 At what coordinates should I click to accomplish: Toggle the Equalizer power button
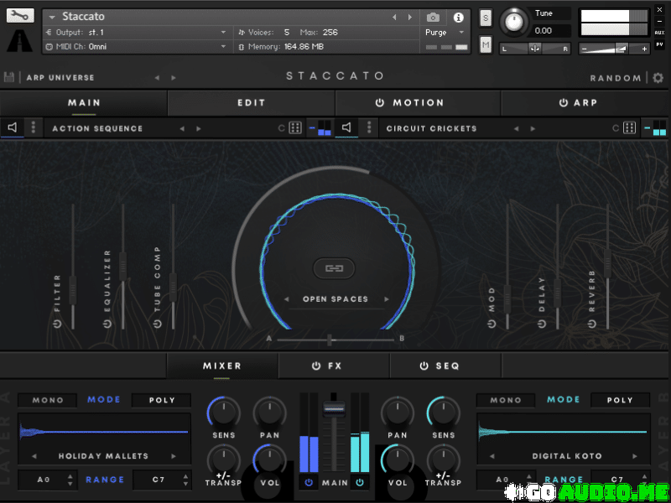pos(107,324)
